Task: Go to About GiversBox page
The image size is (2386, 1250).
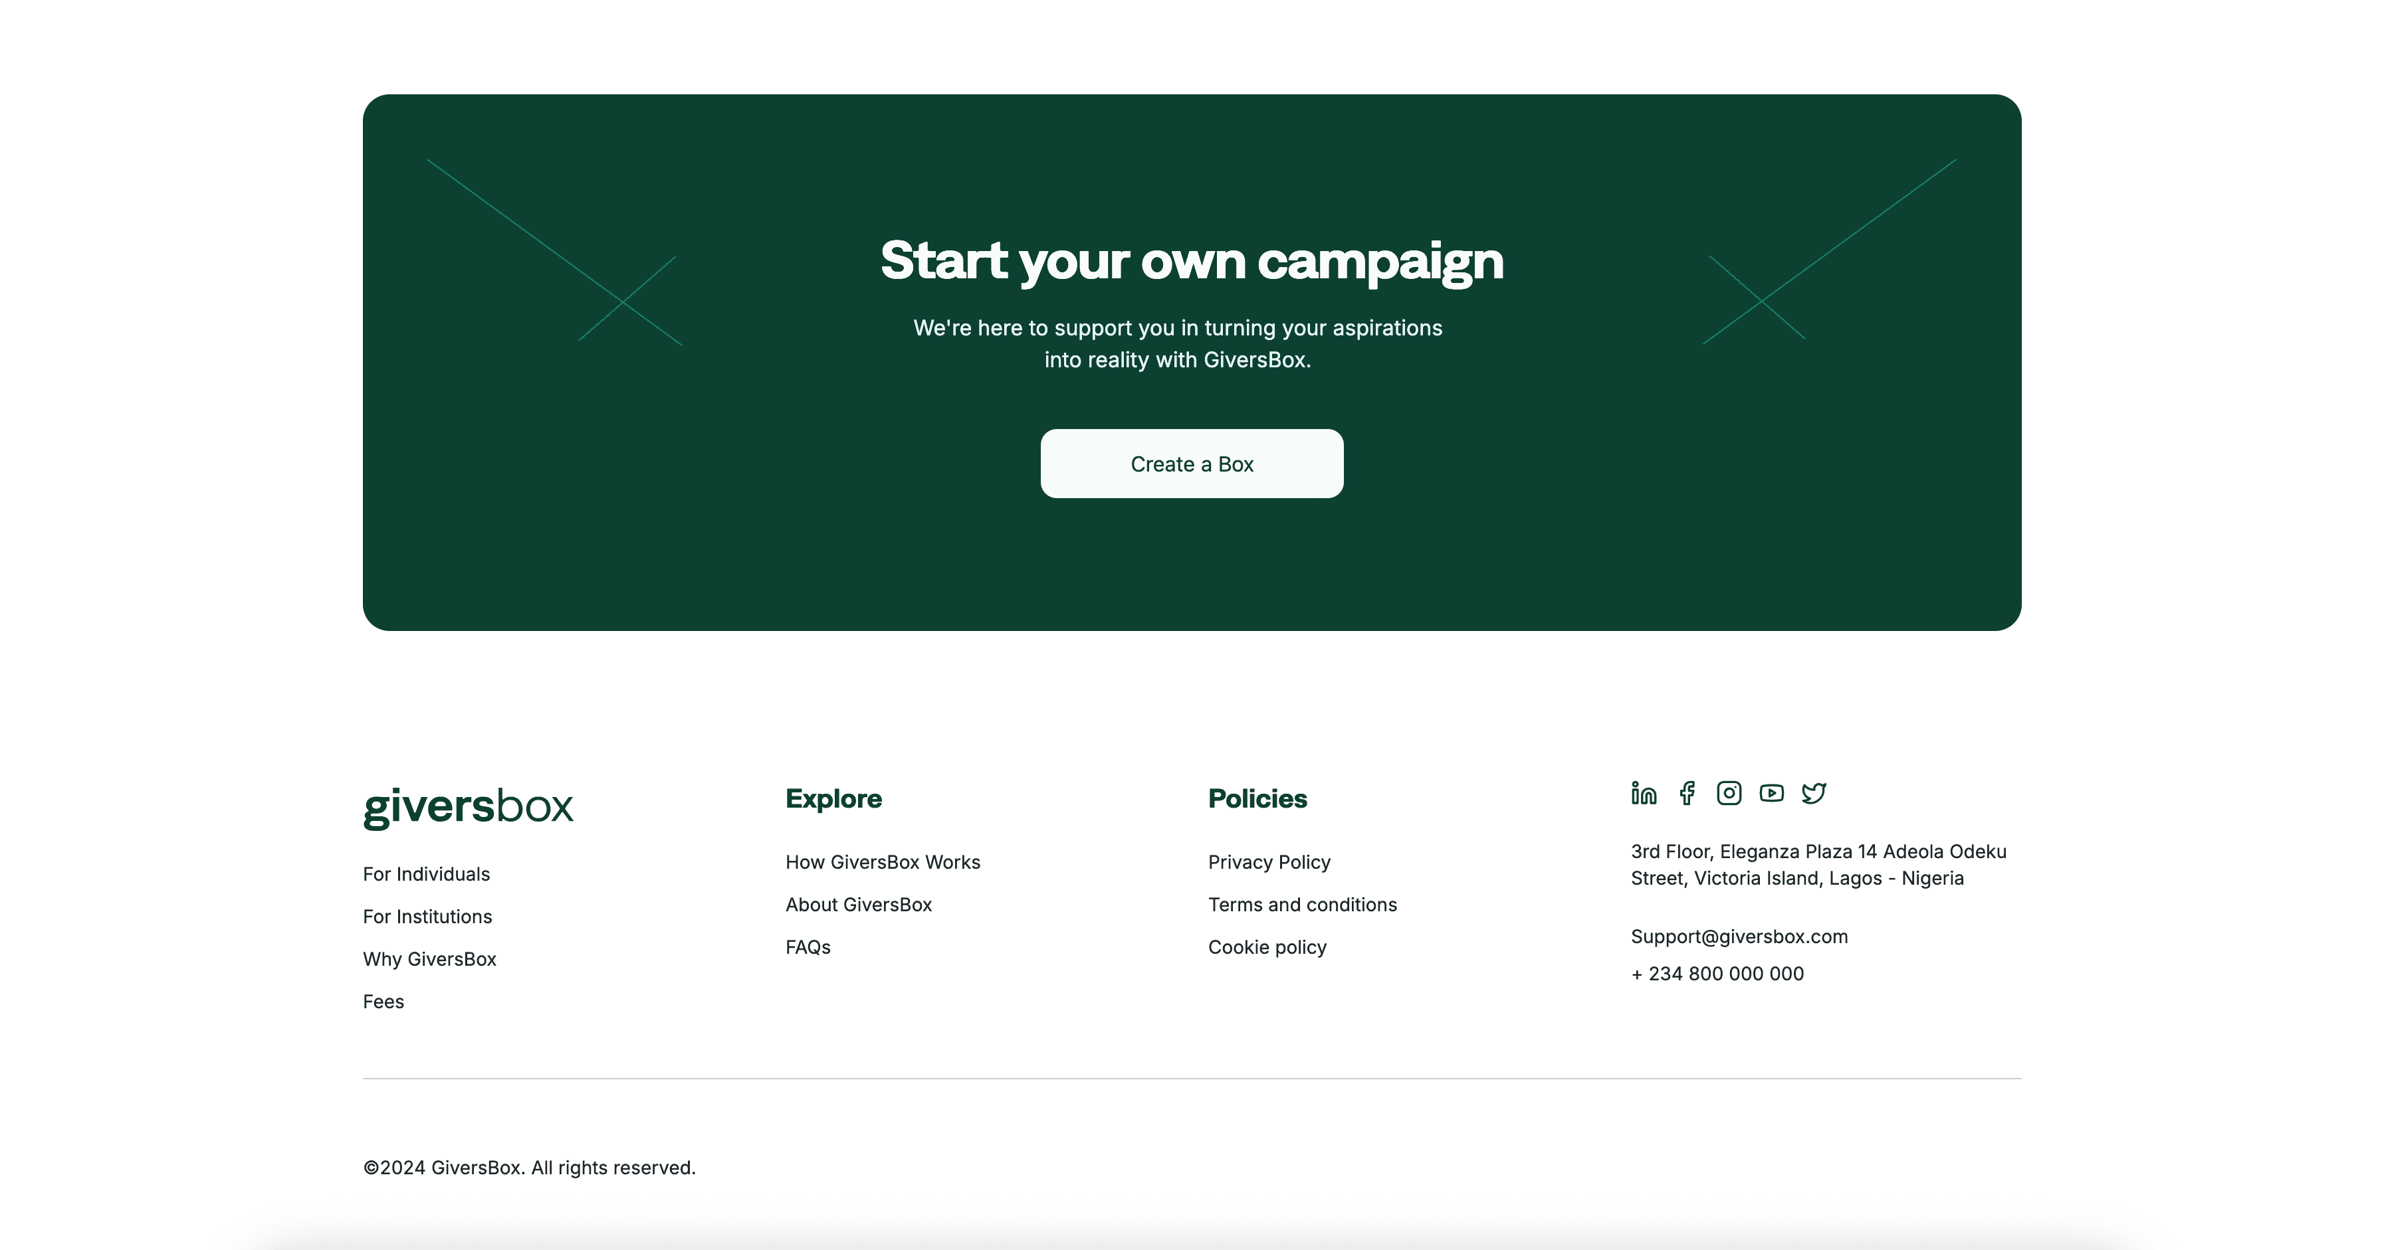Action: [859, 905]
